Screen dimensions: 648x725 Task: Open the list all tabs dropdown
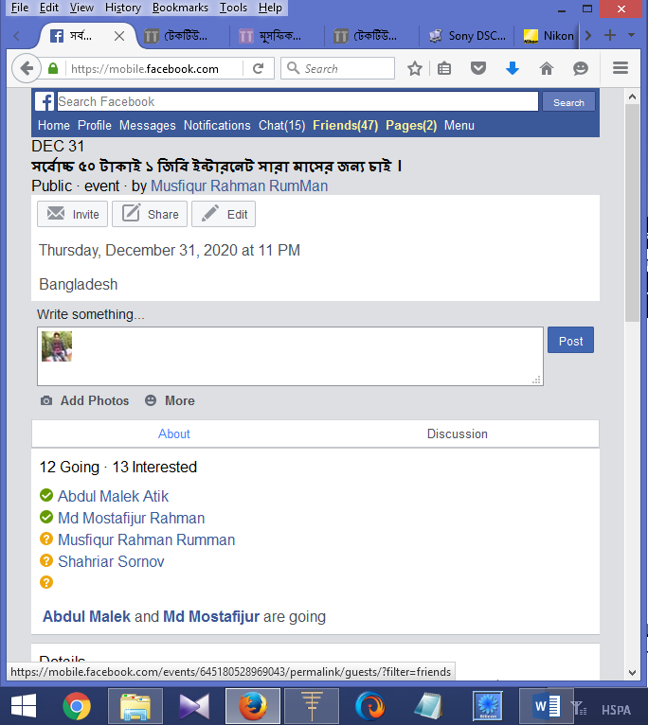pyautogui.click(x=631, y=35)
